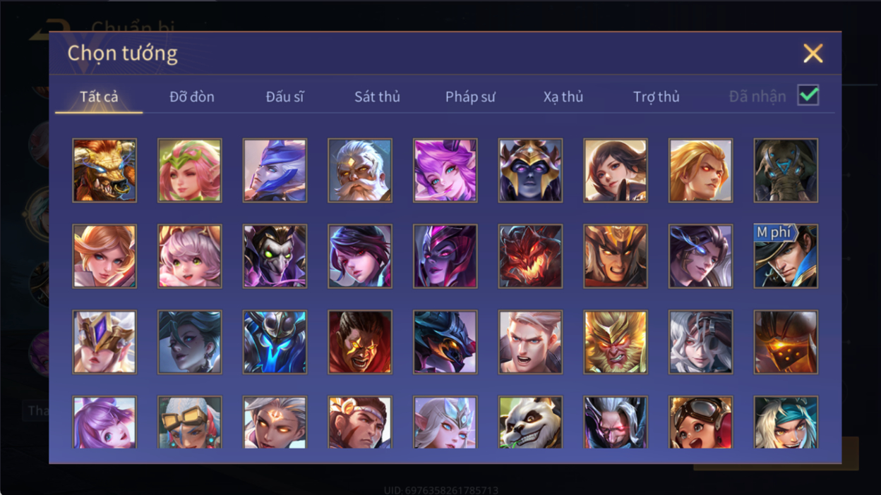Image resolution: width=881 pixels, height=495 pixels.
Task: Select the red lava demon hero portrait
Action: 530,257
